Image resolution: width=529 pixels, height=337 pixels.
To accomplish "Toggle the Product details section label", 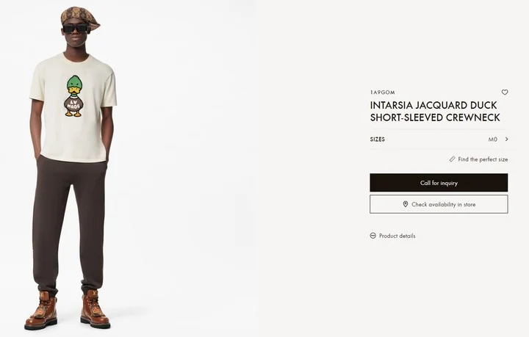I will click(397, 236).
